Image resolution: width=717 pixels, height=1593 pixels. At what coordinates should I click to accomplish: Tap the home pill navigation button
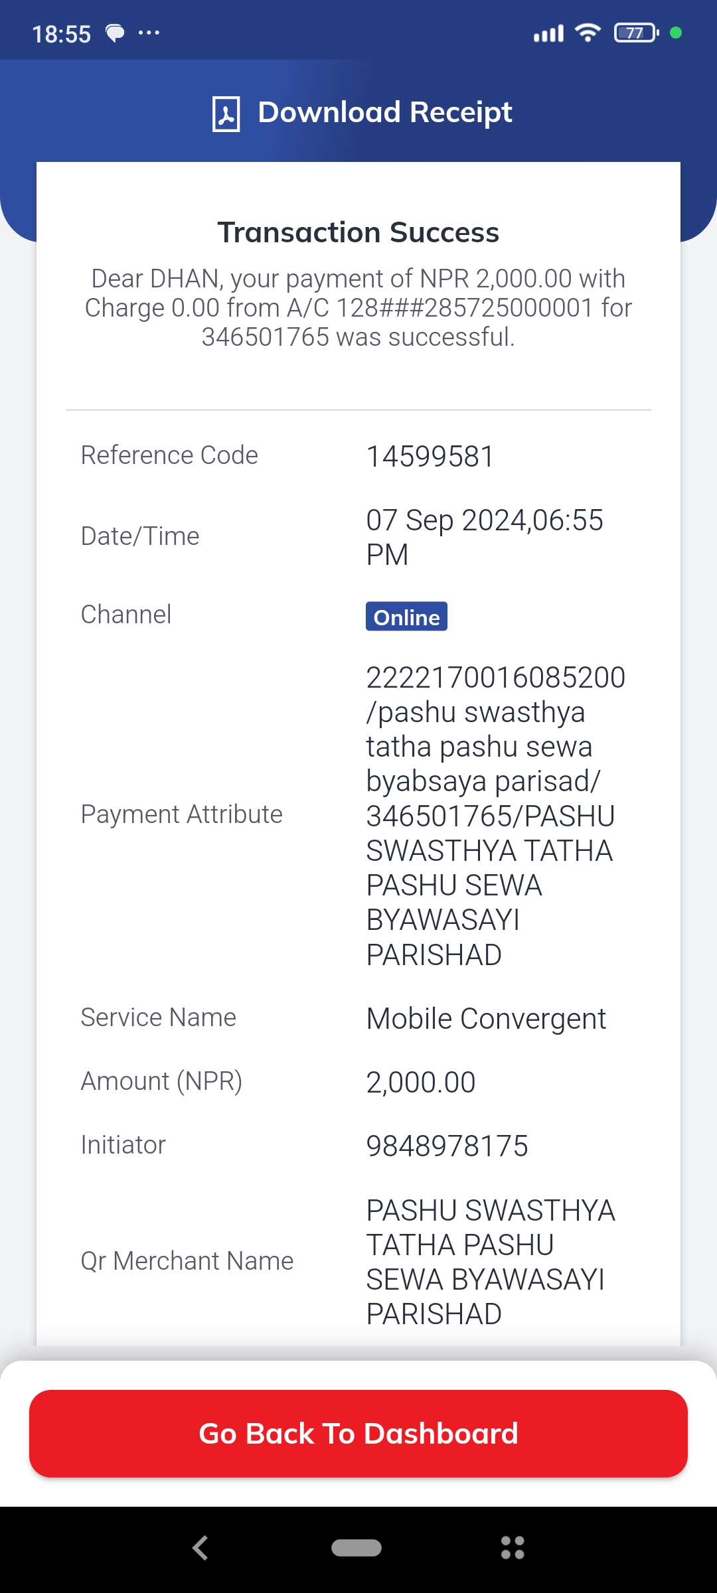point(357,1548)
